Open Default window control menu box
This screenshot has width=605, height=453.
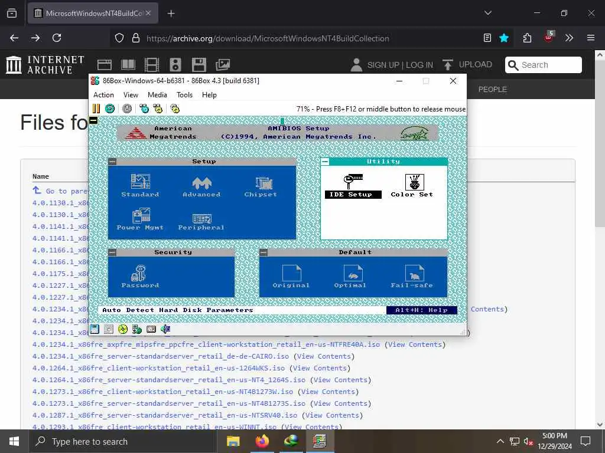pos(264,252)
